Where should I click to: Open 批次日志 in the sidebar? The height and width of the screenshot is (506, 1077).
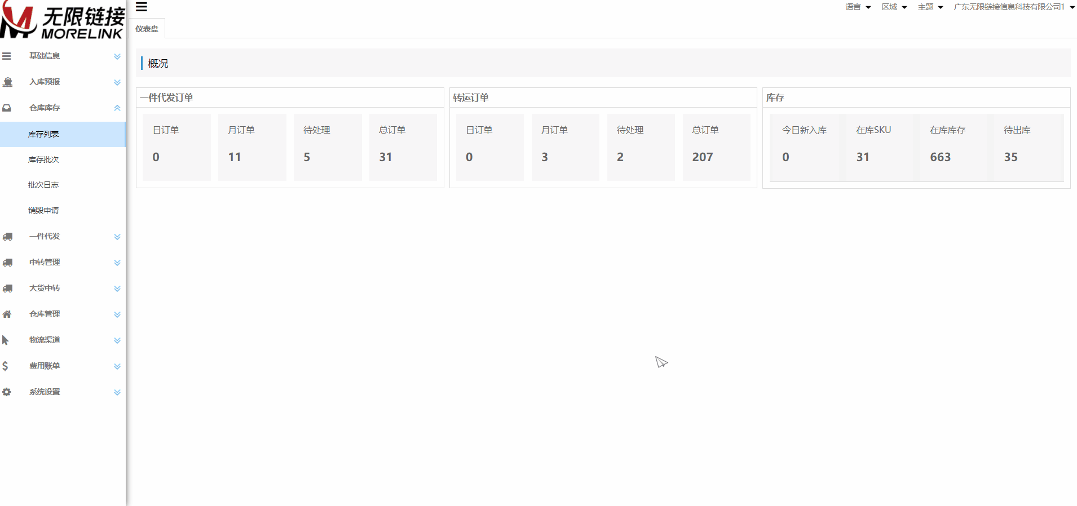click(63, 185)
